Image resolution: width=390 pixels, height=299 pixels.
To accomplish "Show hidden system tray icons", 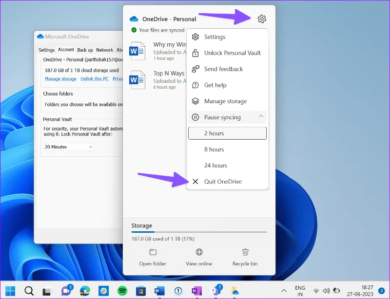I will coord(284,291).
